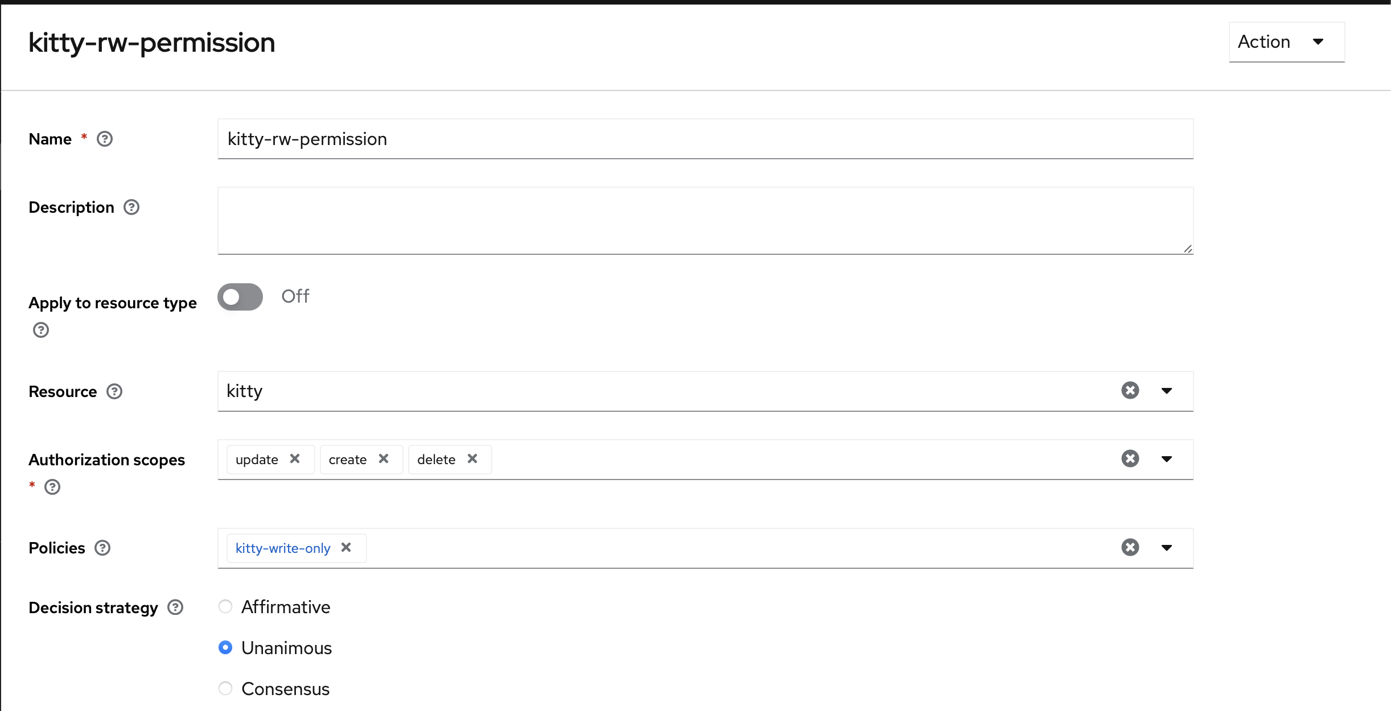
Task: Select the Affirmative decision strategy
Action: (225, 606)
